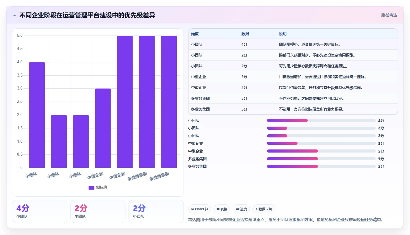Select the 数据卡片 tag

(264, 209)
